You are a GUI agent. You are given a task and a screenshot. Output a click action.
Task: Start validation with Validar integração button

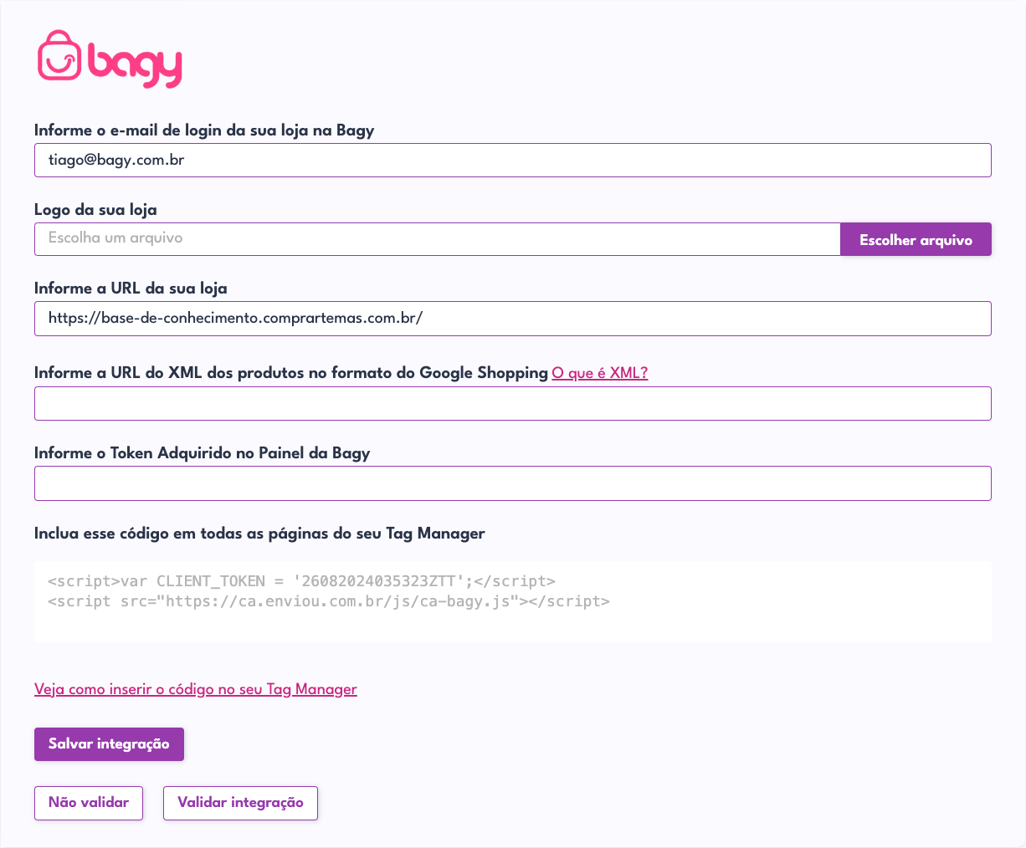click(x=240, y=803)
